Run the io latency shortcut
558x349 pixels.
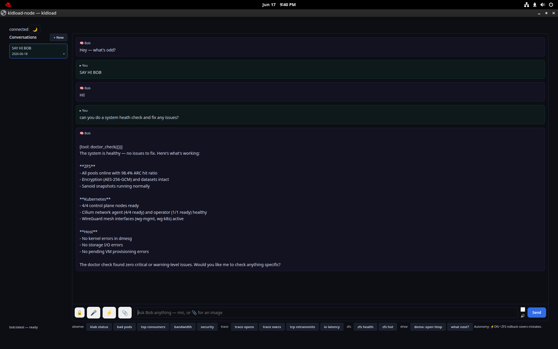[332, 327]
